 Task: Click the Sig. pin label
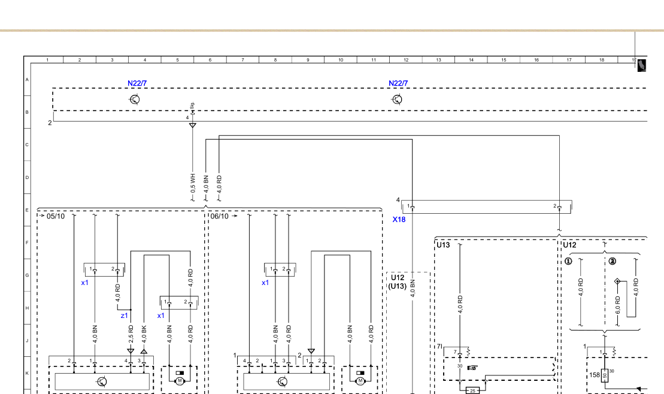click(x=192, y=106)
